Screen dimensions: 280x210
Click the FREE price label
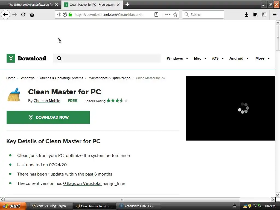tap(72, 101)
